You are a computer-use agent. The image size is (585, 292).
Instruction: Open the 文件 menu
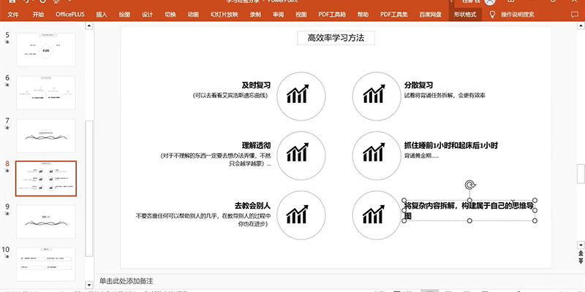click(13, 14)
